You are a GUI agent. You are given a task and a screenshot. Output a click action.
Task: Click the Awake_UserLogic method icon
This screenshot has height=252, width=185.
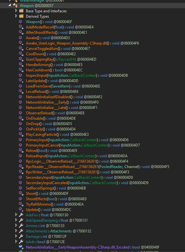(x=21, y=43)
